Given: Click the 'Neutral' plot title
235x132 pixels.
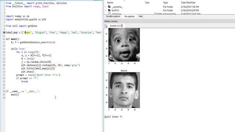Looking at the screenshot, I should [124, 70].
